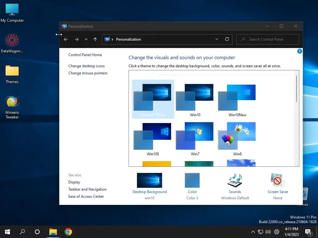The image size is (318, 238).
Task: Click the Search Control Panel field
Action: pos(267,39)
